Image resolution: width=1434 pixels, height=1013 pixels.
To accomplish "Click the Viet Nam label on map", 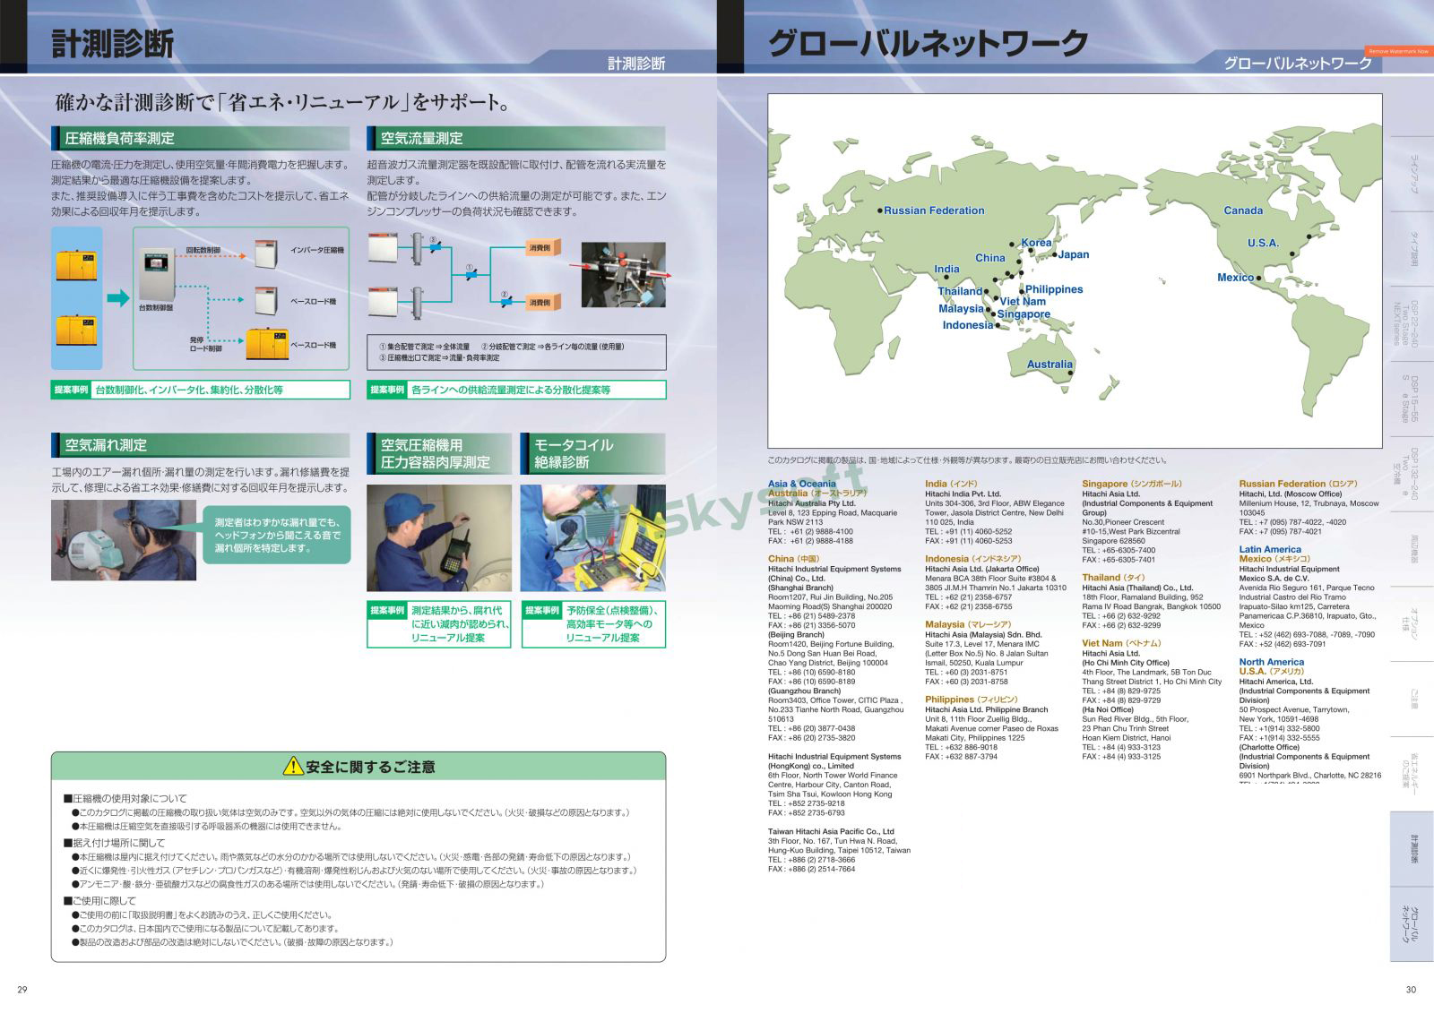I will click(x=1023, y=302).
